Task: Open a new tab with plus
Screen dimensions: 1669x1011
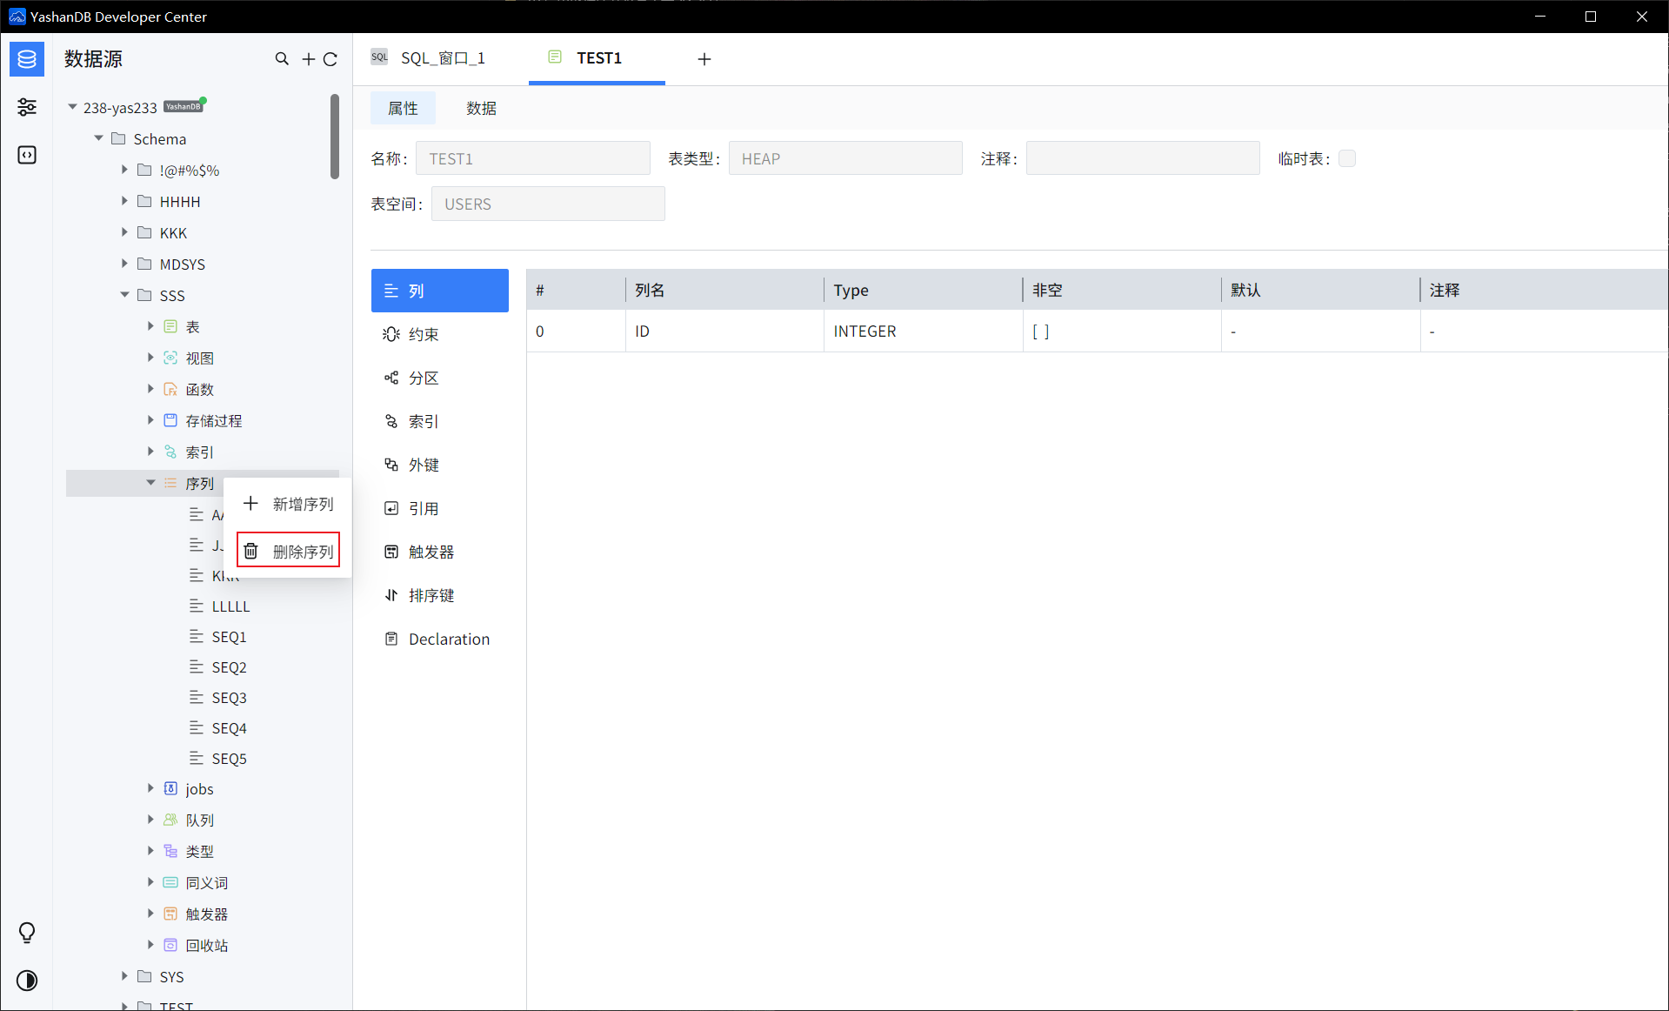Action: coord(704,59)
